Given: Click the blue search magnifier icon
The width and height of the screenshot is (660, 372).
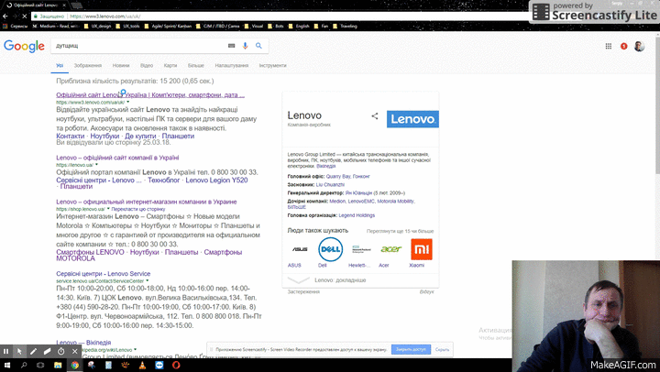Looking at the screenshot, I should pyautogui.click(x=259, y=45).
